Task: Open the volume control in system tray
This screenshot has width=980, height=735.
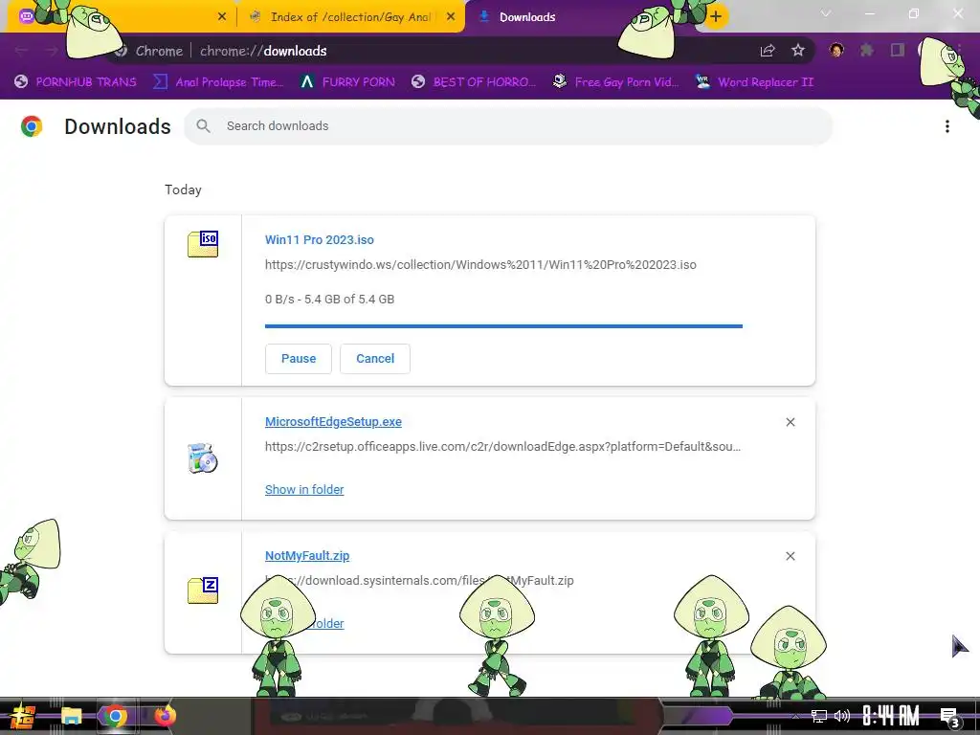Action: (842, 716)
